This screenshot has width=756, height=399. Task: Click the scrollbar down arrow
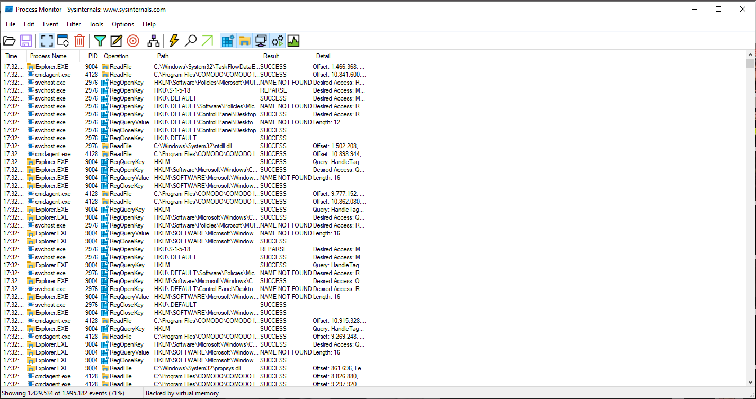coord(750,382)
